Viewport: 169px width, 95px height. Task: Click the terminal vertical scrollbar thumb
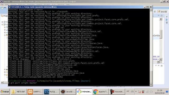coord(151,77)
